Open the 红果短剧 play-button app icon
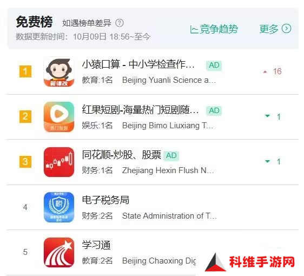The height and width of the screenshot is (276, 304). pyautogui.click(x=59, y=117)
